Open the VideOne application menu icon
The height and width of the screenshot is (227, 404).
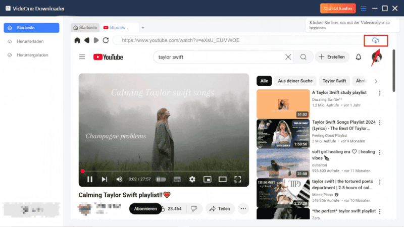click(364, 8)
